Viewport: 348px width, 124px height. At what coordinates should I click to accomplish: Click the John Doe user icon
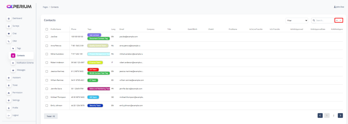pos(335,7)
